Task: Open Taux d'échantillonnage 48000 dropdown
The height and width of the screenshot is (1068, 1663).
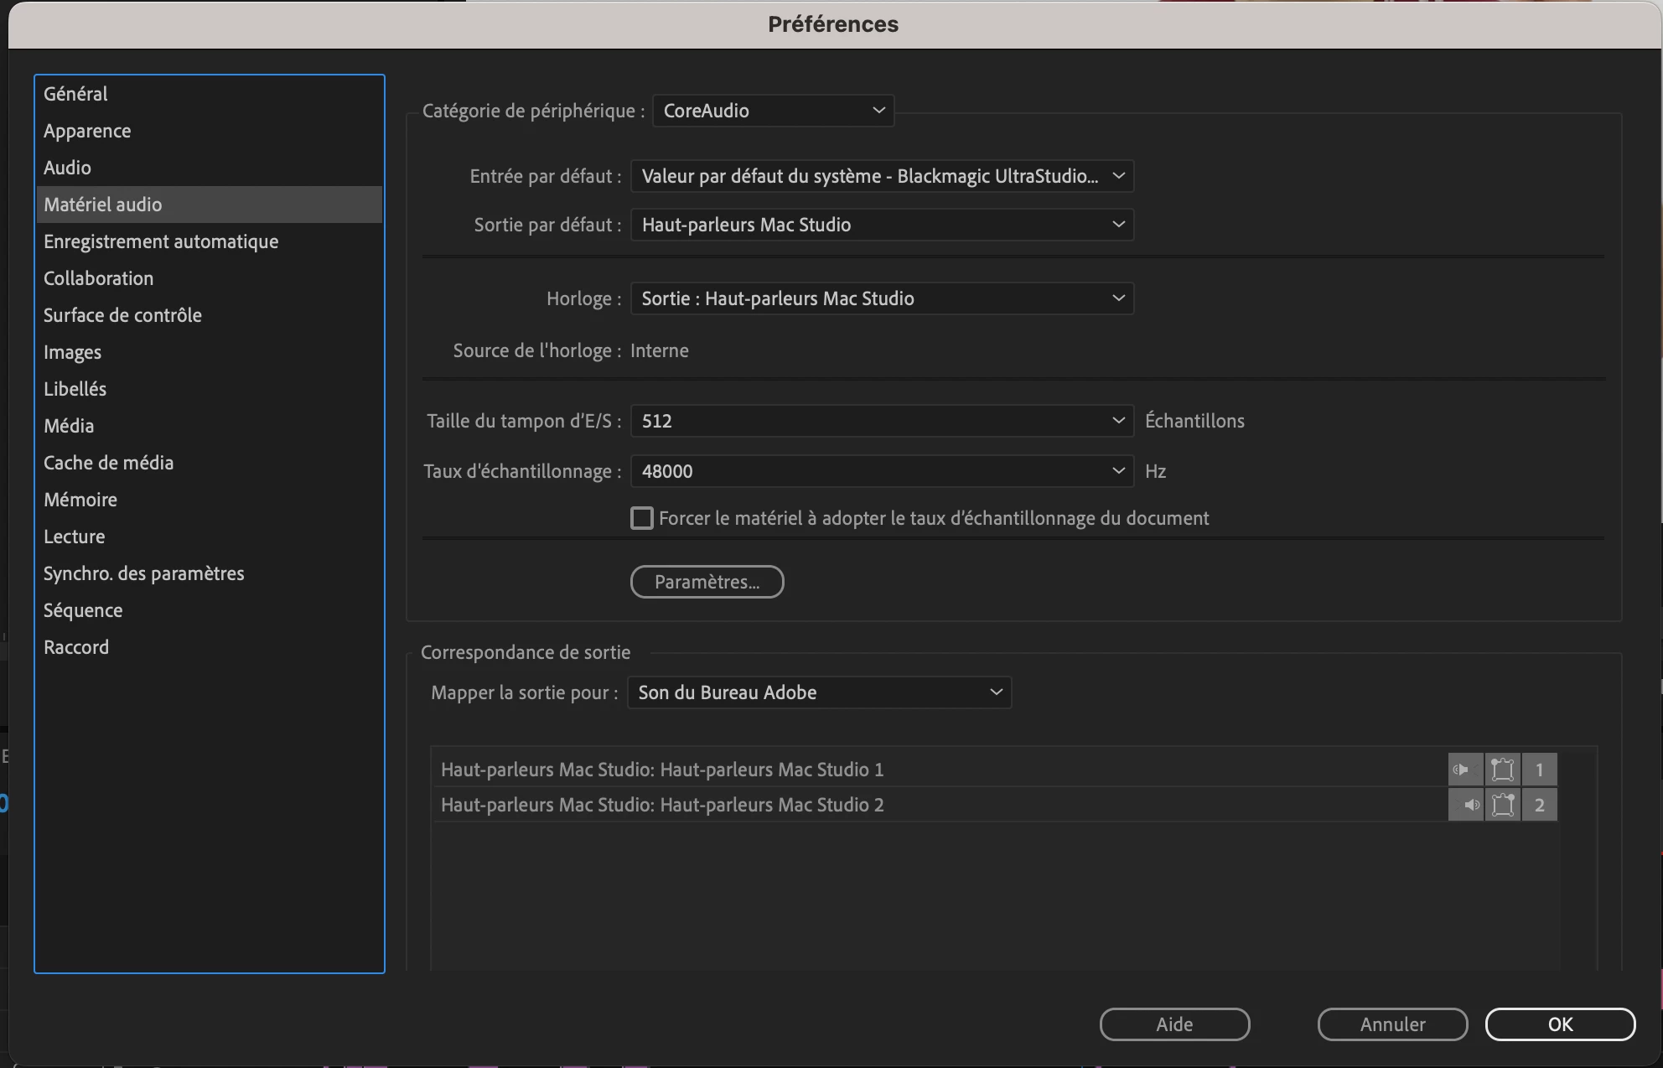Action: [881, 471]
